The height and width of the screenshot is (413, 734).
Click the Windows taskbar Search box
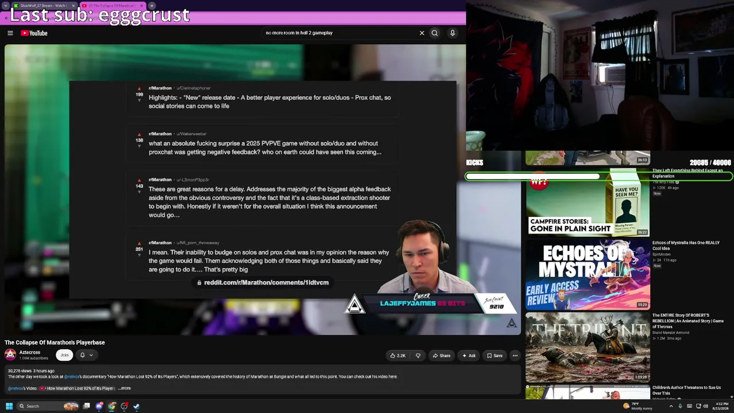pyautogui.click(x=49, y=406)
